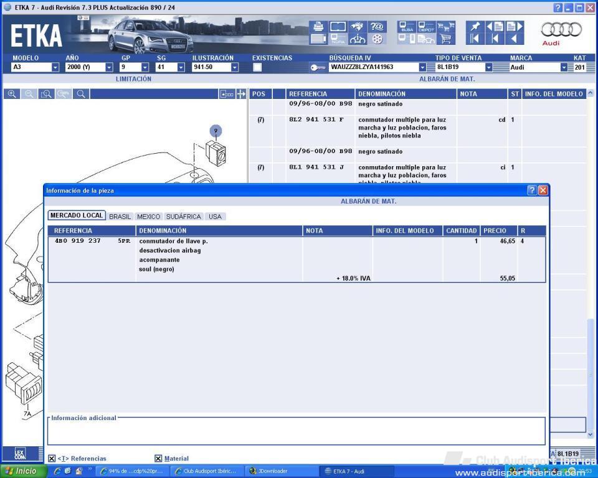
Task: Select the MERCADO LOCAL tab
Action: 77,215
